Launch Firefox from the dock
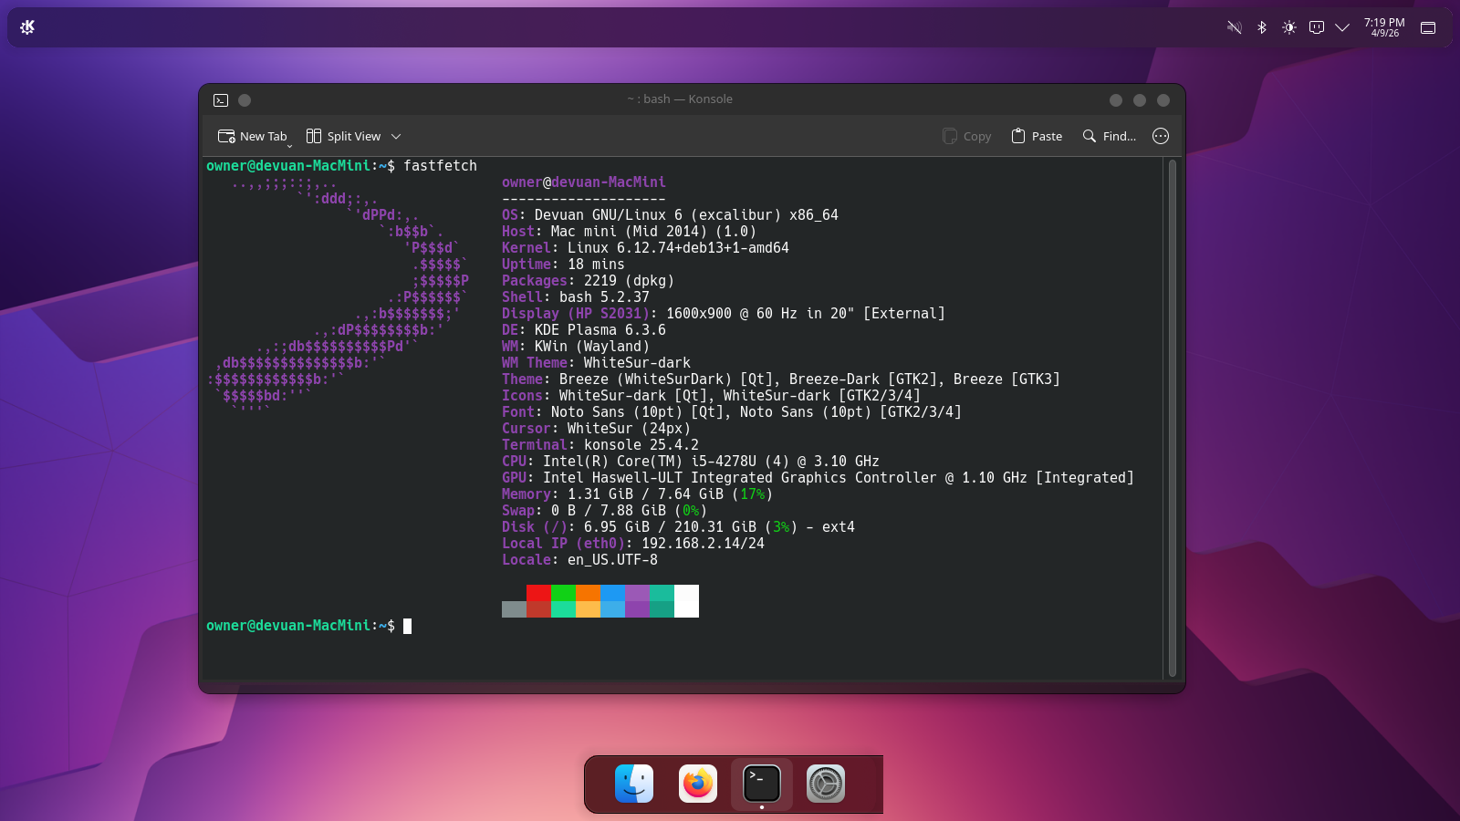Screen dimensions: 1460x821 point(698,784)
